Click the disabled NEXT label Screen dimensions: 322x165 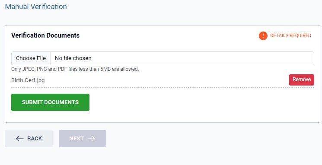coord(77,139)
